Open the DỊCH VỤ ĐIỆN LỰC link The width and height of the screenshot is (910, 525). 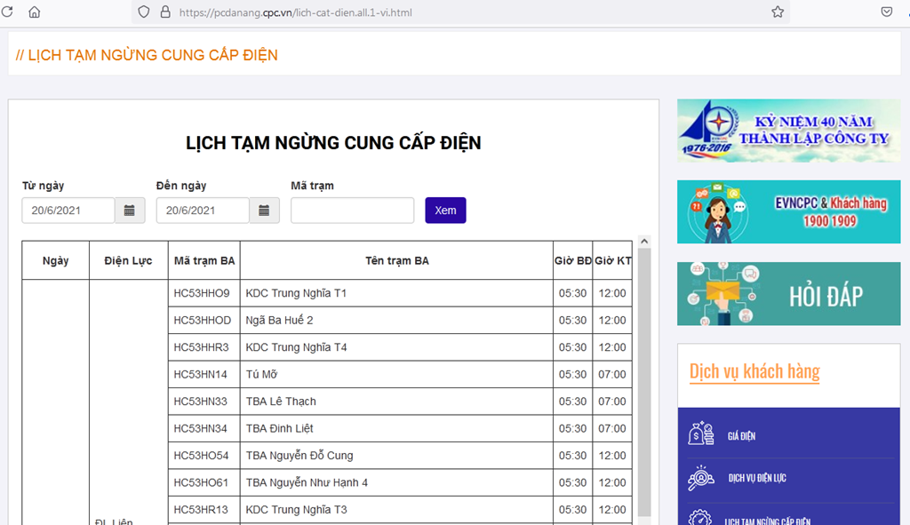(757, 478)
